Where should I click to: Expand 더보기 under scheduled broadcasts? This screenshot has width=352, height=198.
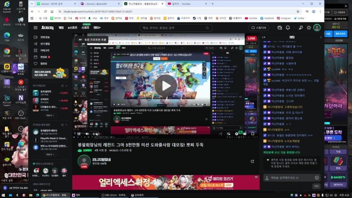coord(50,154)
